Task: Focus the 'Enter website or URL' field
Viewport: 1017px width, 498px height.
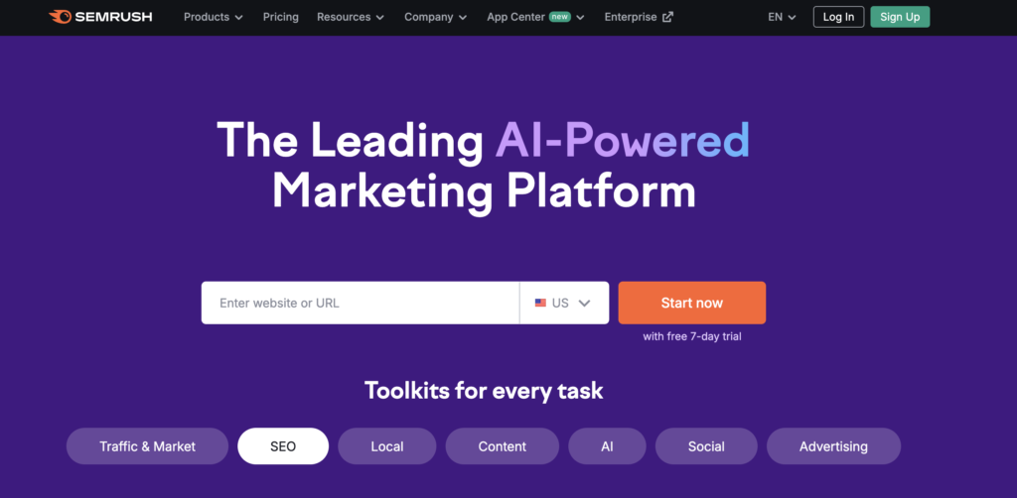Action: [x=360, y=303]
